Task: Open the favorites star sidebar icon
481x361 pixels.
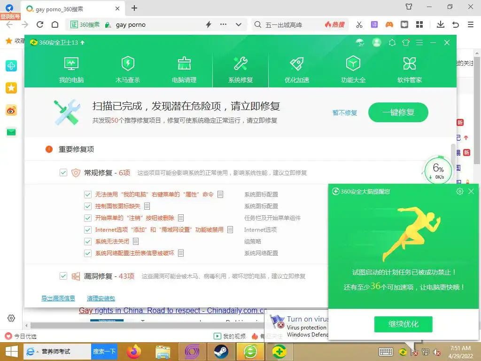Action: [x=11, y=88]
